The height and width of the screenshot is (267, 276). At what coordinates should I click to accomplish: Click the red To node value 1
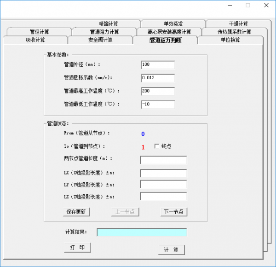(x=143, y=147)
